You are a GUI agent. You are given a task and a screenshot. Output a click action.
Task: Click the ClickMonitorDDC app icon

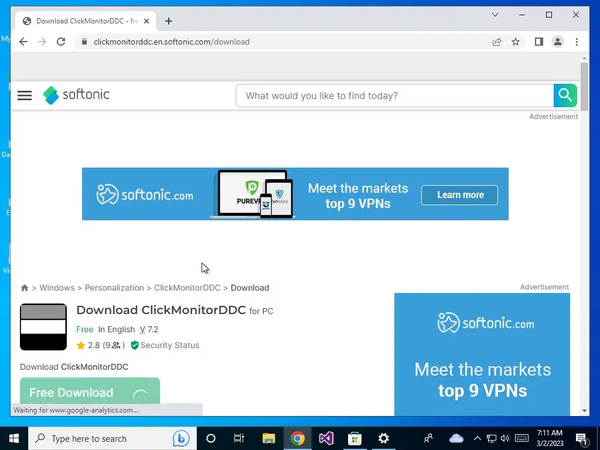[x=43, y=327]
